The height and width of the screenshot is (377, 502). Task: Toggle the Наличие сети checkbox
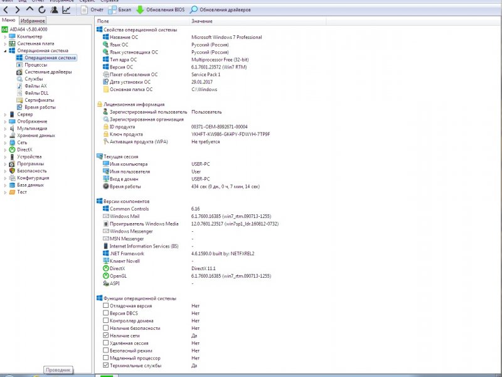pos(105,336)
